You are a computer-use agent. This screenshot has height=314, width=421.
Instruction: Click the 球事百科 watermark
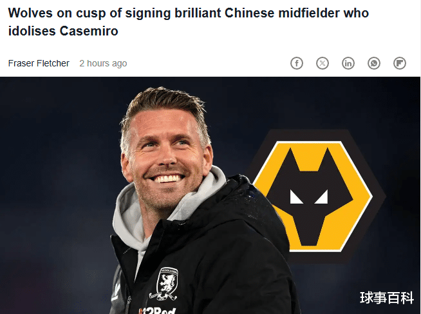click(x=386, y=297)
